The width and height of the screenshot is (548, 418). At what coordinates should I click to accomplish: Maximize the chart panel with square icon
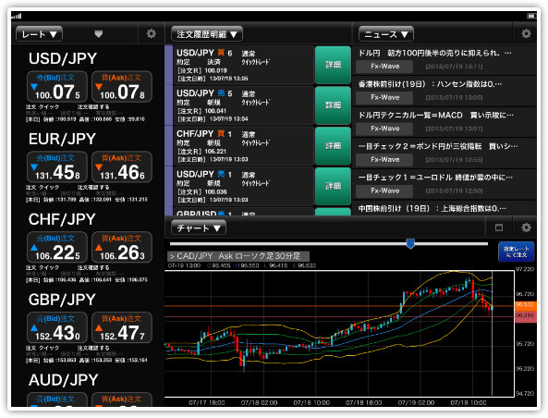coord(499,227)
